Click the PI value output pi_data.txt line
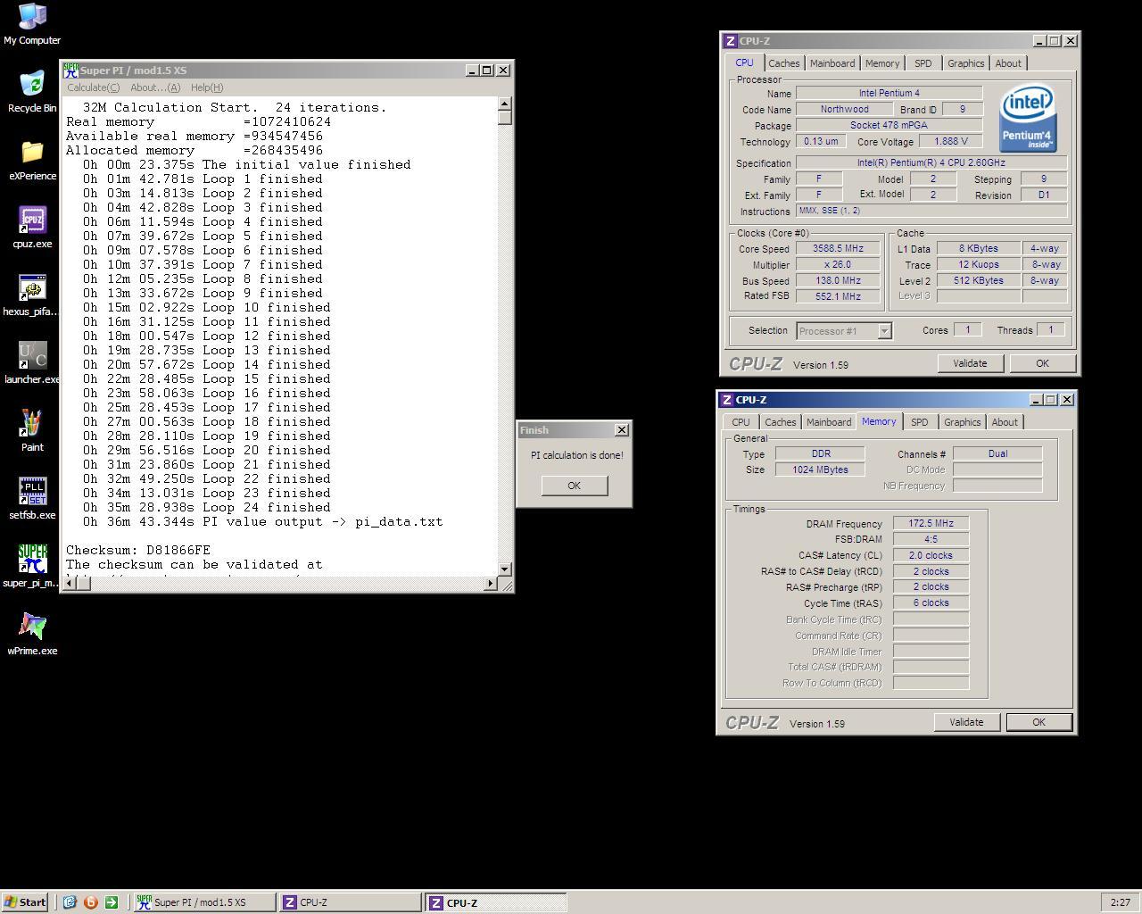The height and width of the screenshot is (914, 1142). [263, 521]
